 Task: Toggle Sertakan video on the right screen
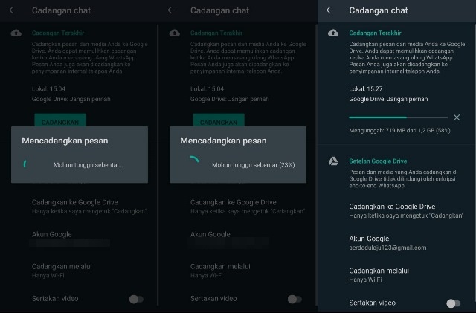(454, 303)
